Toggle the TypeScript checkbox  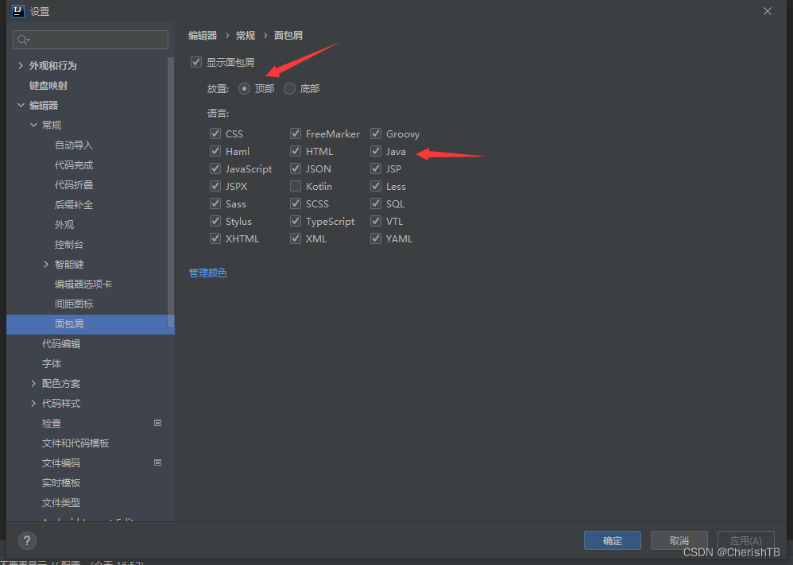[x=296, y=221]
